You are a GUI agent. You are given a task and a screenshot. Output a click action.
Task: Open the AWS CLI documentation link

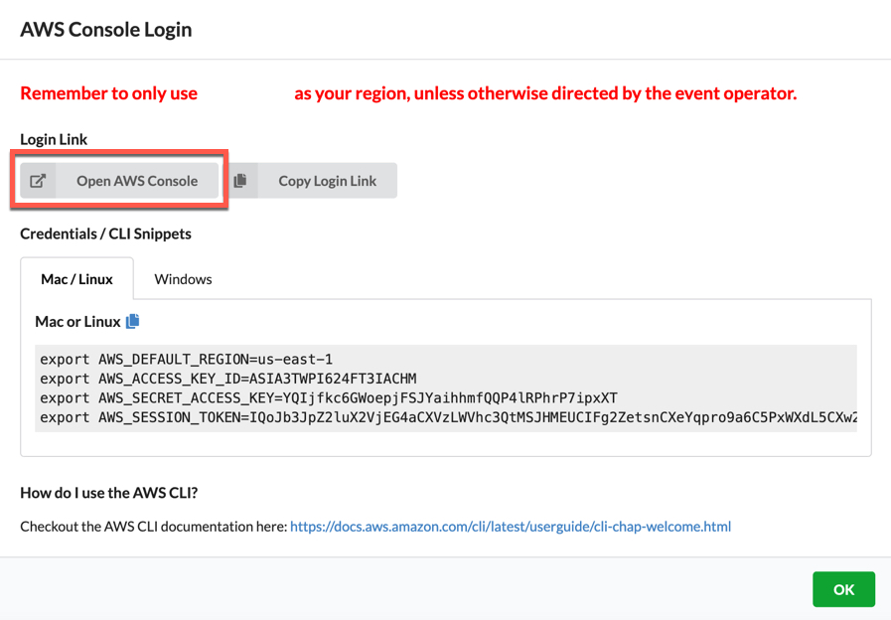pos(511,527)
